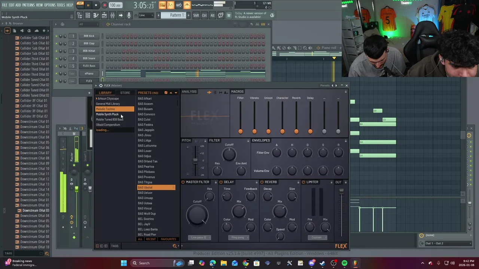Lock the MACROS section padlock
479x269 pixels.
point(346,92)
